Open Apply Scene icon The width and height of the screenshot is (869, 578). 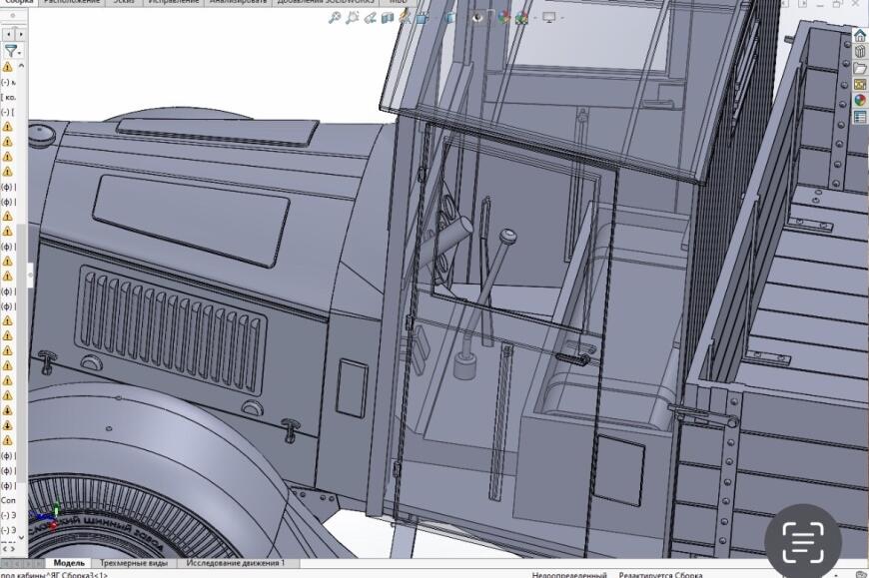[521, 18]
